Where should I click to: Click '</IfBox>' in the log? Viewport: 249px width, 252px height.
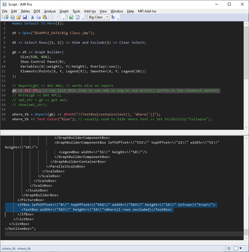(x=25, y=214)
